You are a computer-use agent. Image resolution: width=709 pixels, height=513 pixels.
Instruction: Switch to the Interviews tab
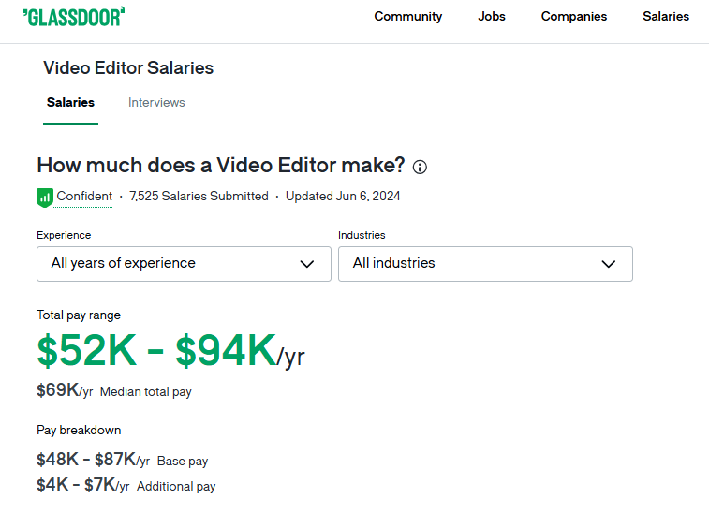[x=156, y=103]
